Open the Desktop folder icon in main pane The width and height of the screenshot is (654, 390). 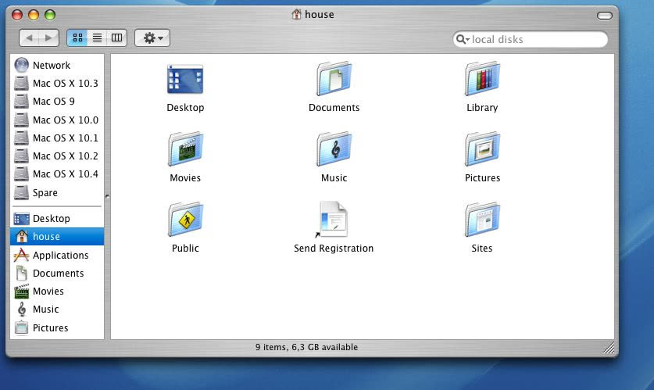[x=185, y=80]
